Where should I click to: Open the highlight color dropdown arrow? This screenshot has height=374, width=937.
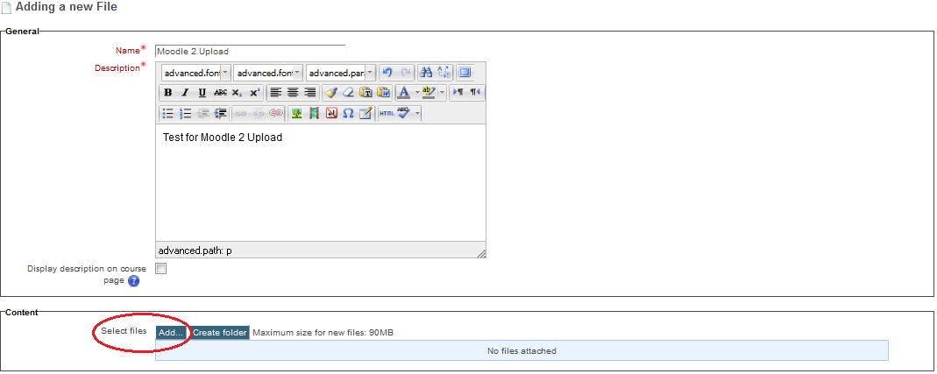(443, 93)
